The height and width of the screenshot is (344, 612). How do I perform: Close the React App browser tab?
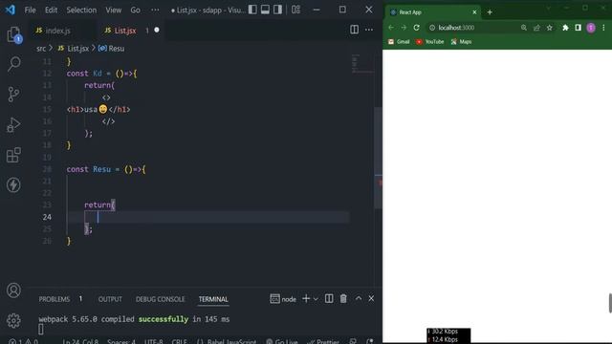(x=474, y=12)
